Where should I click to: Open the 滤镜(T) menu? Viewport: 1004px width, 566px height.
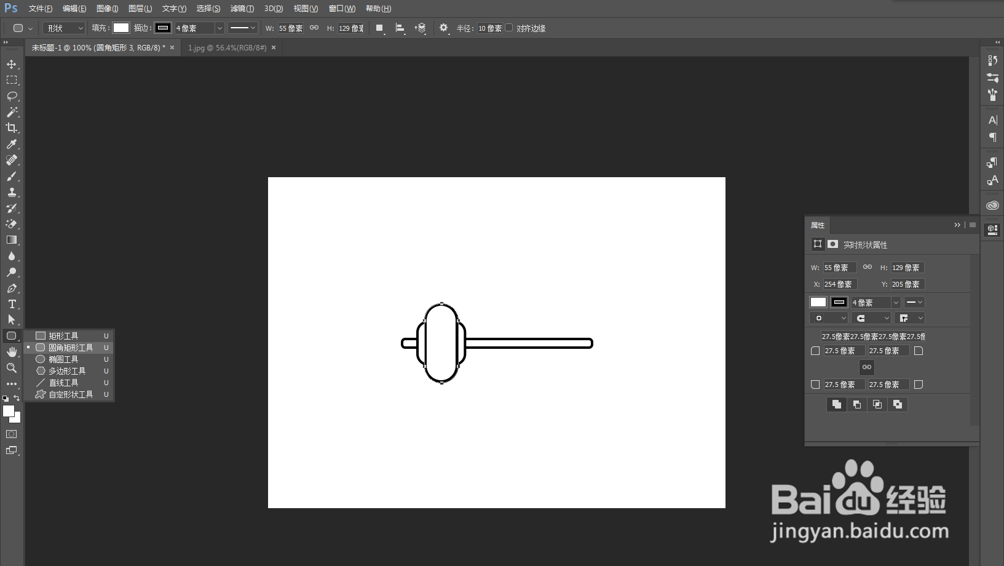[242, 9]
